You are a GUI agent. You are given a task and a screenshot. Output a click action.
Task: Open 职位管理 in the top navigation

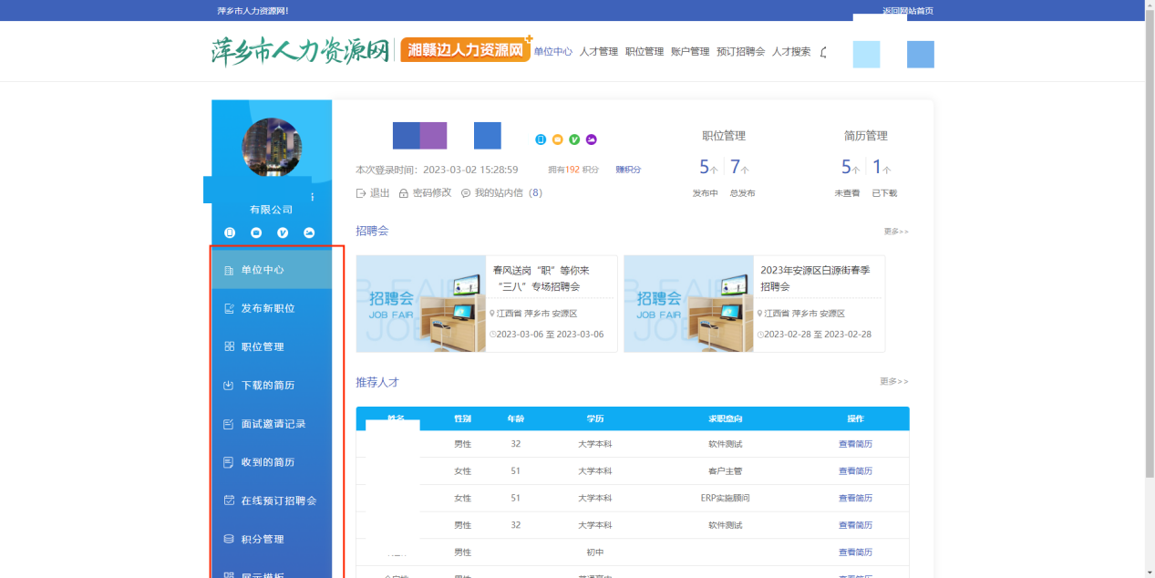tap(645, 52)
